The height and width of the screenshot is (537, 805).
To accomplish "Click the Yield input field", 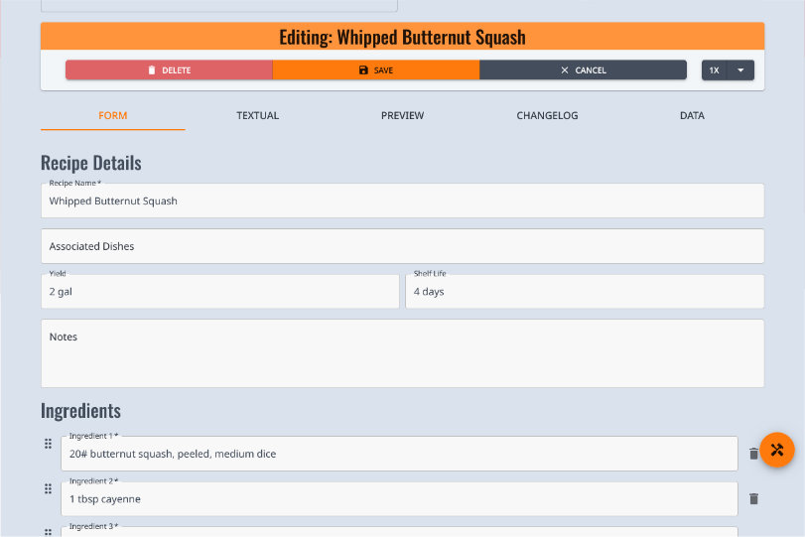I will tap(219, 293).
